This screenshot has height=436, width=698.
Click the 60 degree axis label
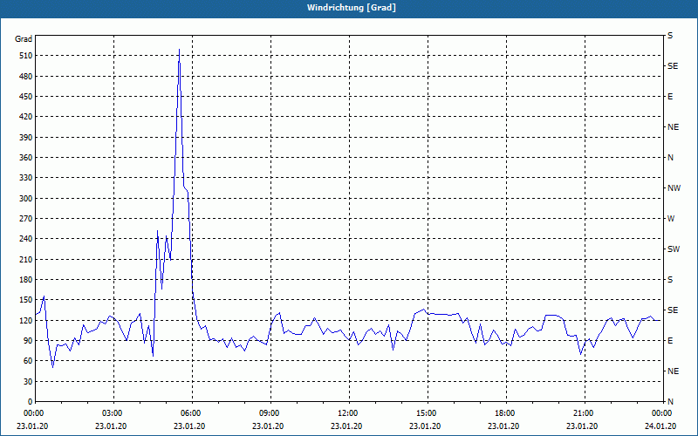tap(28, 361)
